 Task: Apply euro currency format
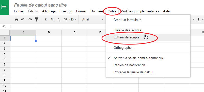[x=46, y=19]
